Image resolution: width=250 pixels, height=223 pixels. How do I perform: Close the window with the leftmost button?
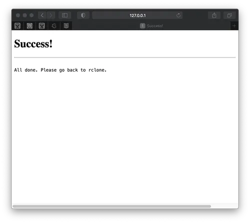point(18,15)
